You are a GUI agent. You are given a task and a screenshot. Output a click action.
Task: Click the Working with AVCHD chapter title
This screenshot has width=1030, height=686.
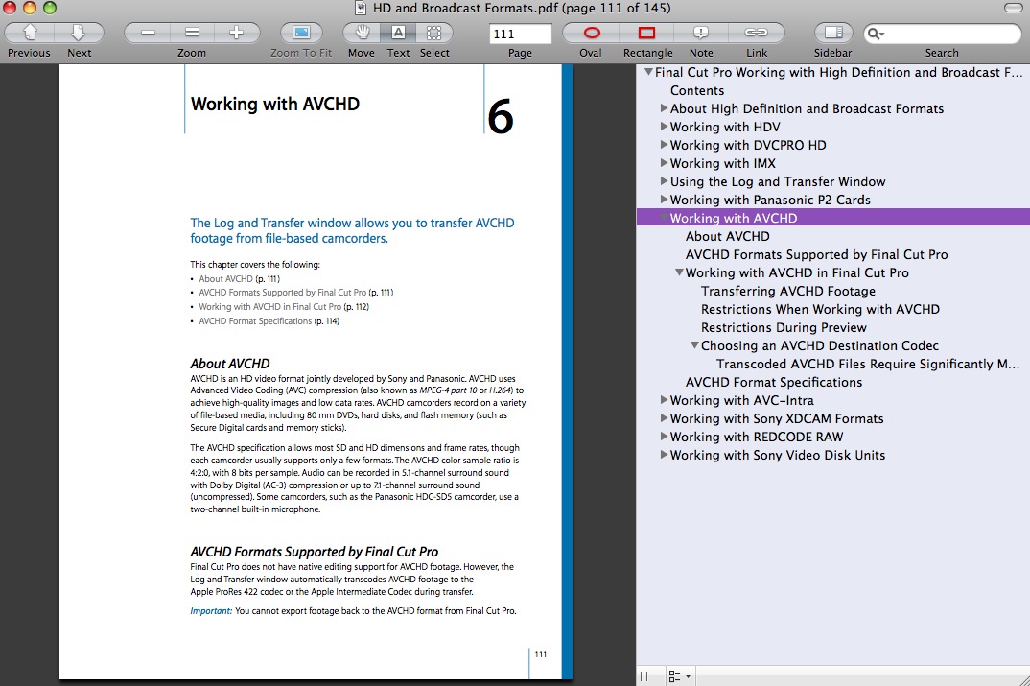(274, 104)
